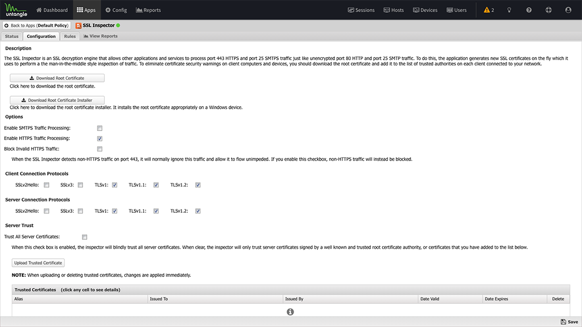Open the help question mark icon
This screenshot has width=582, height=327.
click(529, 10)
